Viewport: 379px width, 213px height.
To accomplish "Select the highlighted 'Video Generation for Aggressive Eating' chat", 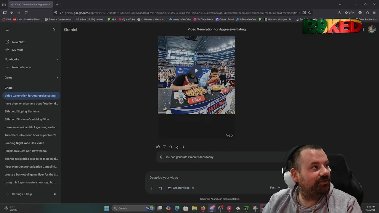I will coord(31,96).
